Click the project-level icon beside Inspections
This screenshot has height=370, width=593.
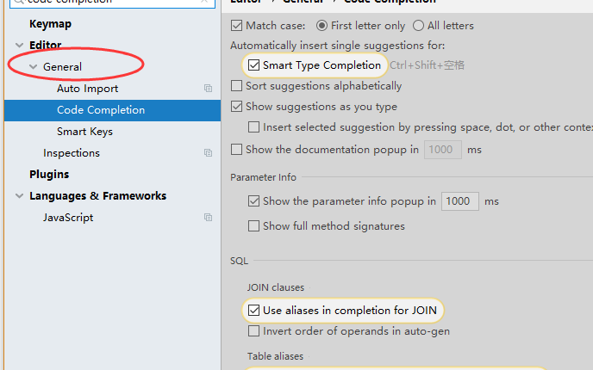click(208, 153)
